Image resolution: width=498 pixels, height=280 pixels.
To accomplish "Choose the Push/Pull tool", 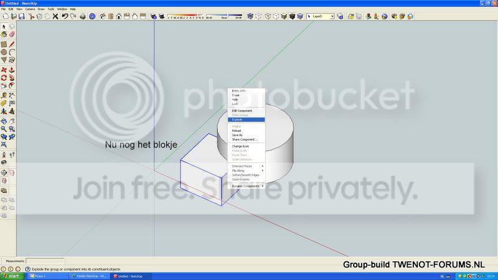I will tap(12, 70).
